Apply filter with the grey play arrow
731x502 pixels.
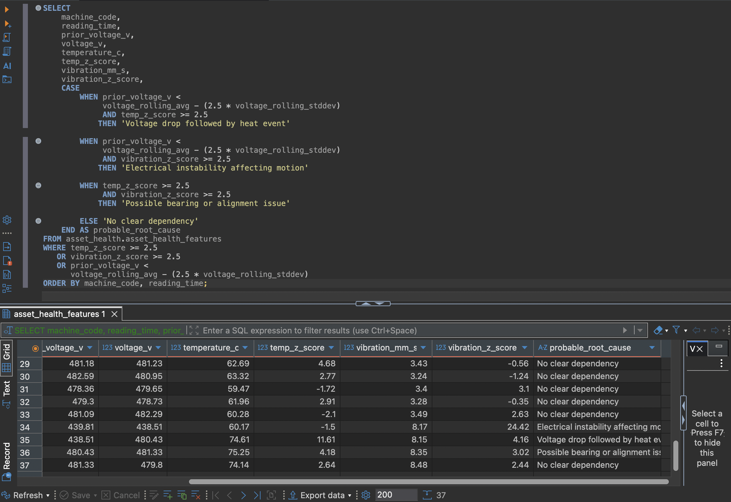625,330
